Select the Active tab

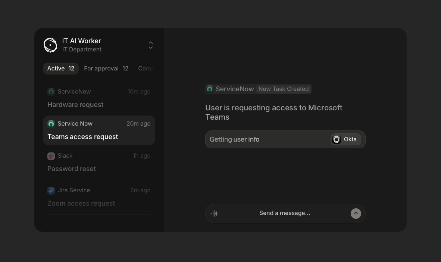[x=61, y=69]
